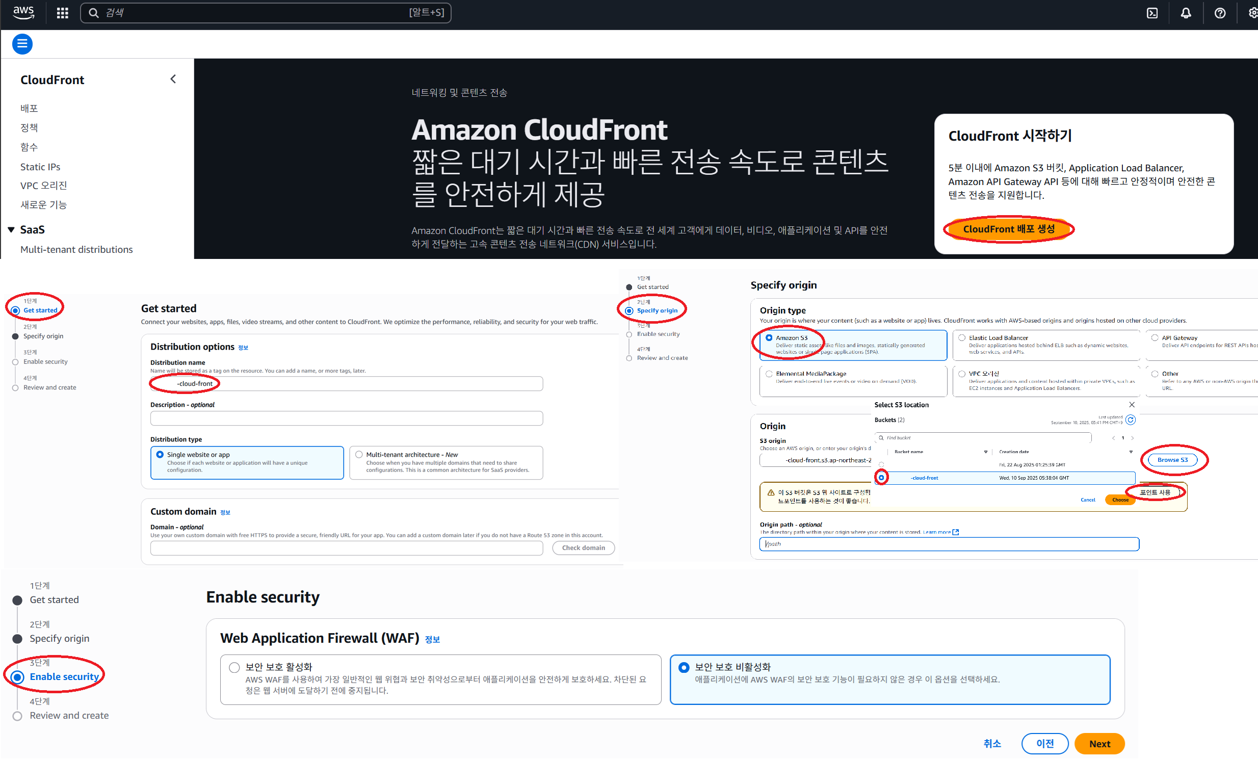Enable WAF security protection option
This screenshot has width=1258, height=760.
tap(234, 668)
